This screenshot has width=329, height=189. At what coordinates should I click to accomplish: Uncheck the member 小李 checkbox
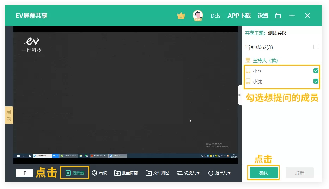click(316, 71)
